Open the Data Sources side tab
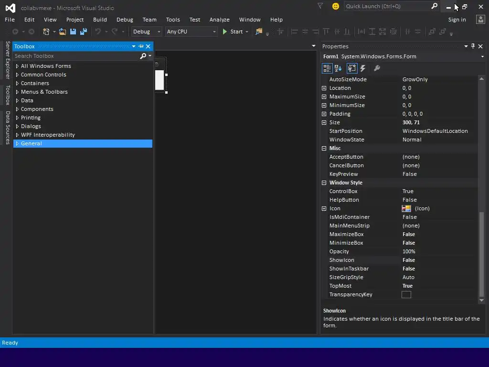The height and width of the screenshot is (367, 489). coord(8,128)
